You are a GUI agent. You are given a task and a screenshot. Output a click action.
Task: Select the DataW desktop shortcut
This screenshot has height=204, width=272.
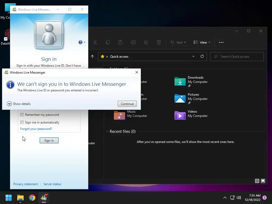(x=5, y=37)
